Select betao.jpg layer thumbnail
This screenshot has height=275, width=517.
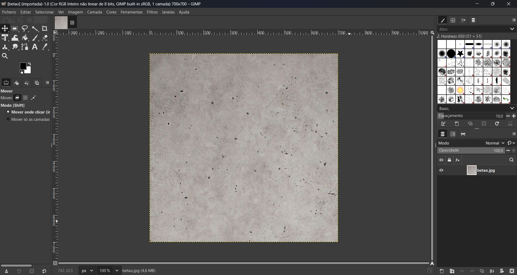pyautogui.click(x=471, y=170)
